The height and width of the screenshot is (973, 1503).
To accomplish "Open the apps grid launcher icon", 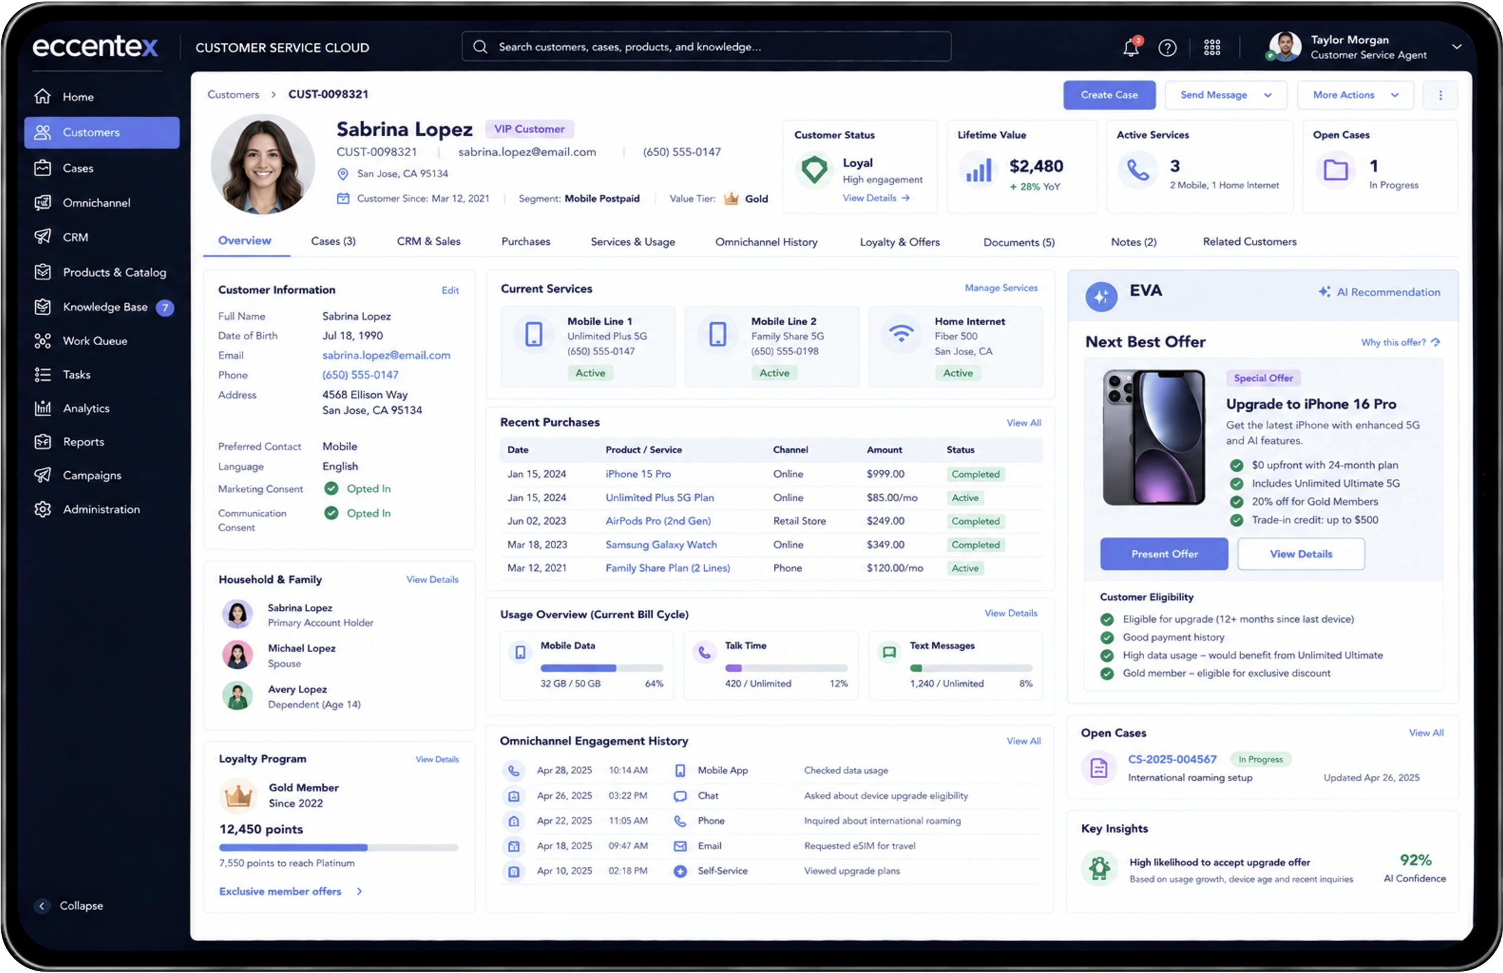I will (x=1211, y=48).
